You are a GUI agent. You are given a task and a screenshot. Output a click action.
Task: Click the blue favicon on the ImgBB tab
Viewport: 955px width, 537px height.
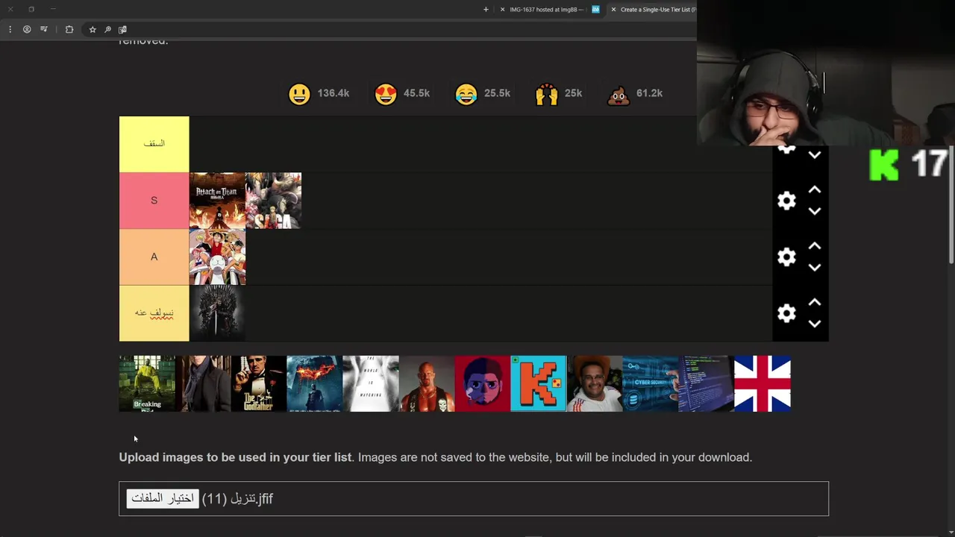595,9
